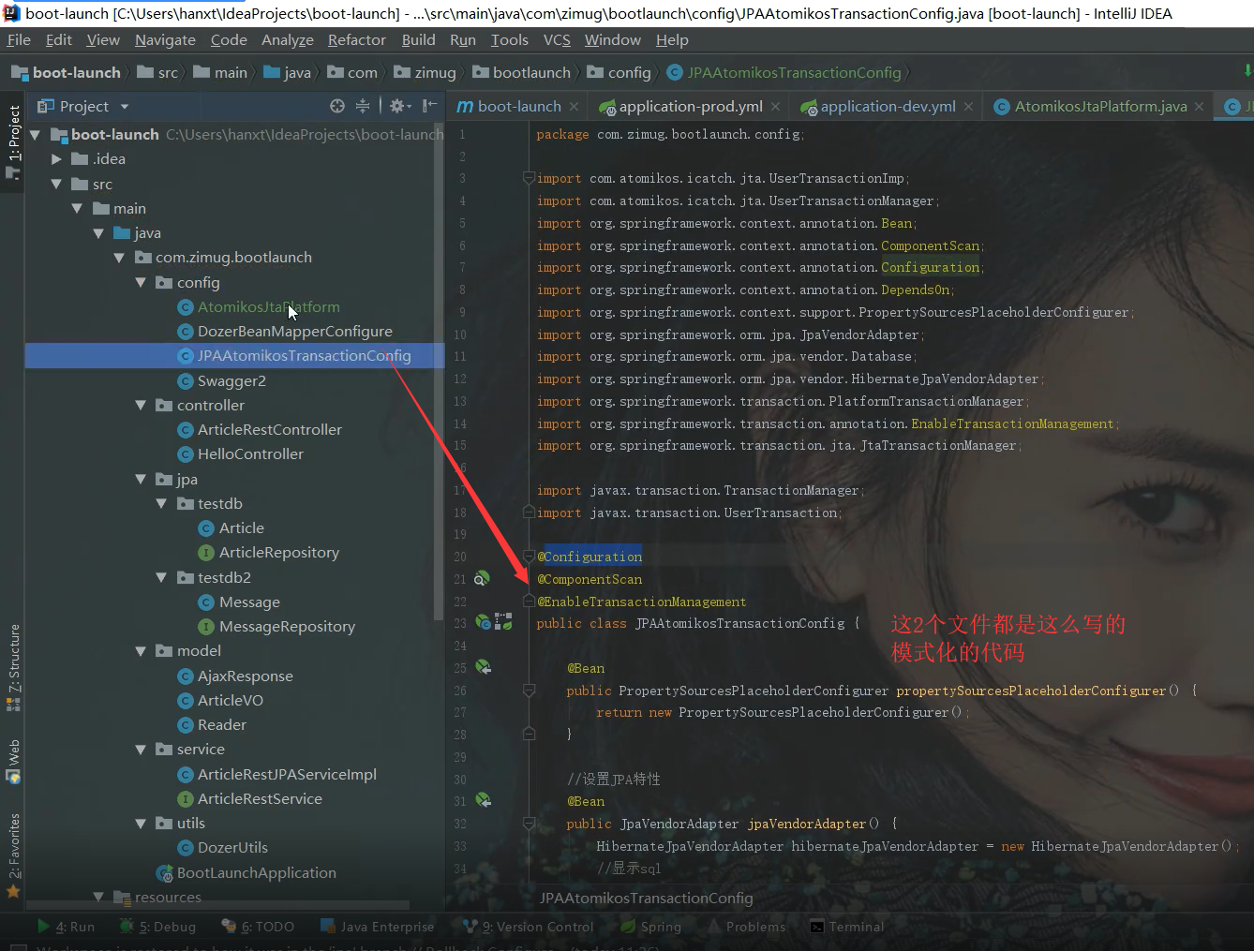Open the Spring tool window
This screenshot has height=951, width=1254.
pos(651,927)
